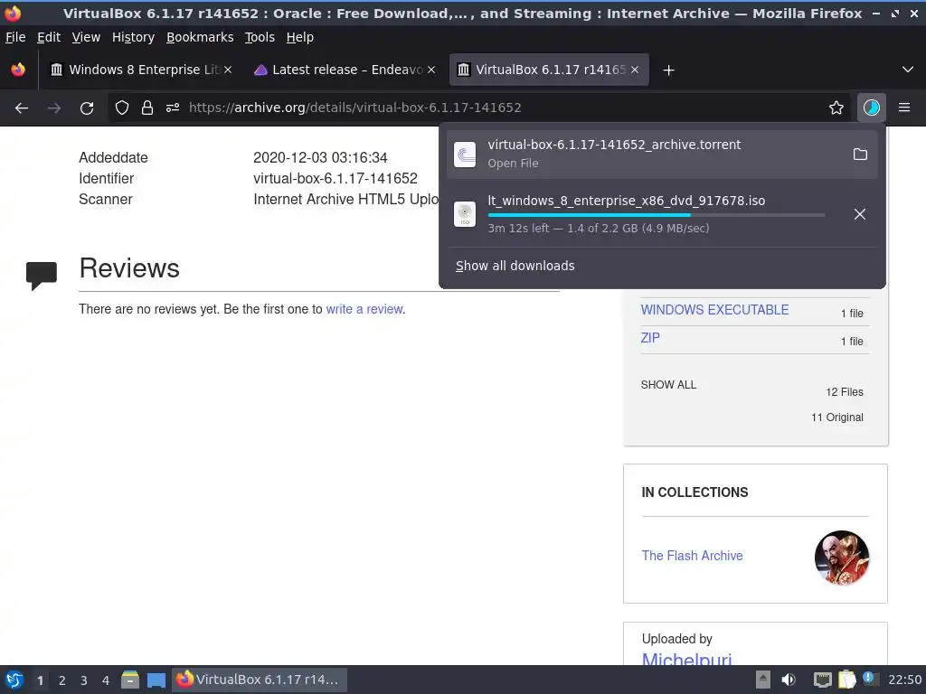Click SHOW ALL download files
Screen dimensions: 926x694
pos(668,385)
